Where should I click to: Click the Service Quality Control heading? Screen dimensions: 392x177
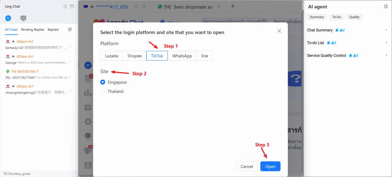click(x=327, y=55)
